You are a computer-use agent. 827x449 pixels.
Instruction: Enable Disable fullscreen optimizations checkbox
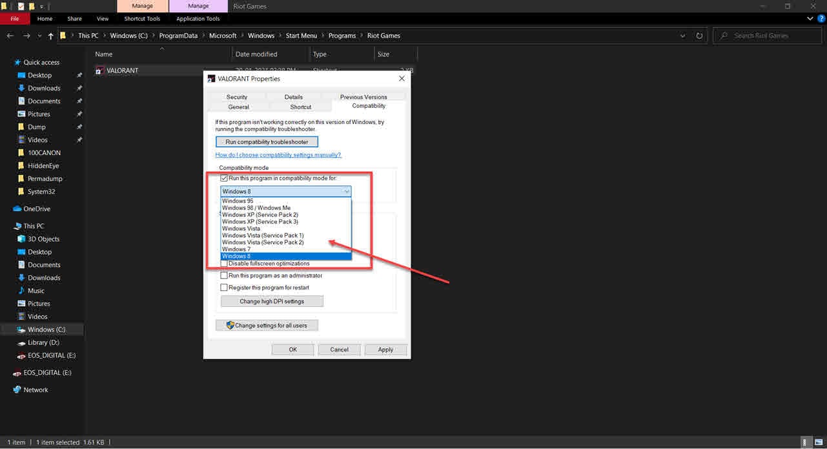point(224,264)
